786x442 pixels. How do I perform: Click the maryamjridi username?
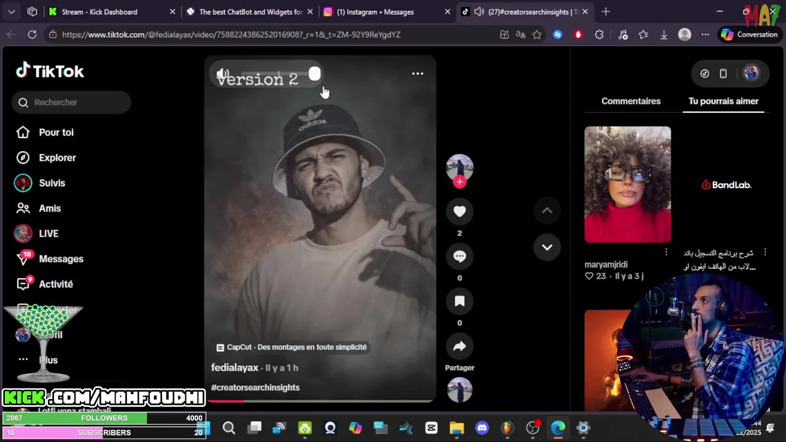606,265
